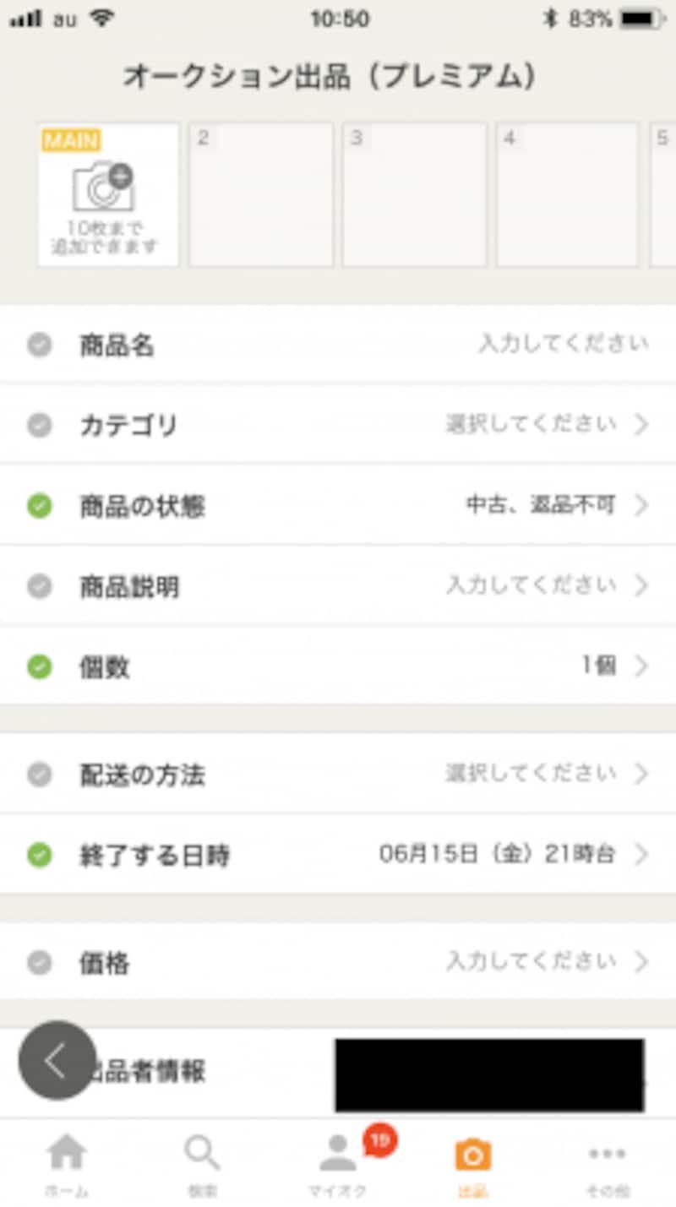Tap 中古、返品不可 condition value
The height and width of the screenshot is (1207, 676).
[540, 506]
